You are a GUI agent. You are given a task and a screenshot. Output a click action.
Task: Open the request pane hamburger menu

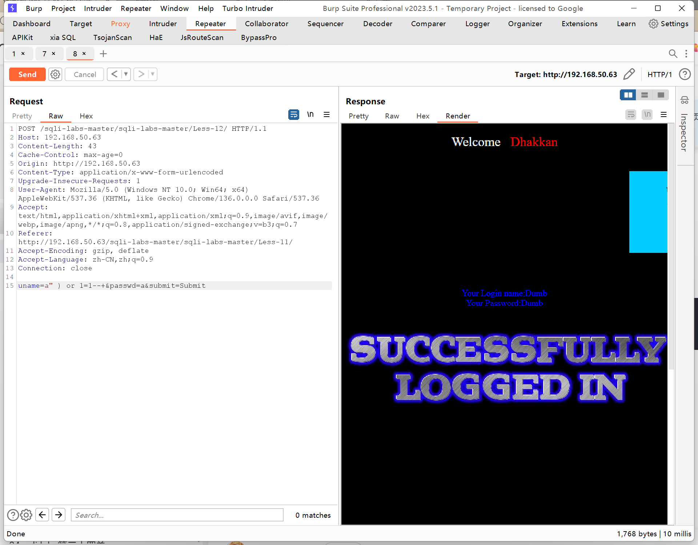(x=326, y=115)
